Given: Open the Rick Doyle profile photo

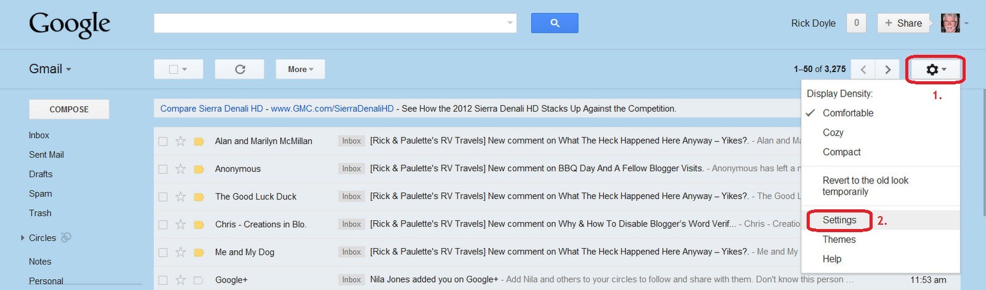Looking at the screenshot, I should 950,23.
